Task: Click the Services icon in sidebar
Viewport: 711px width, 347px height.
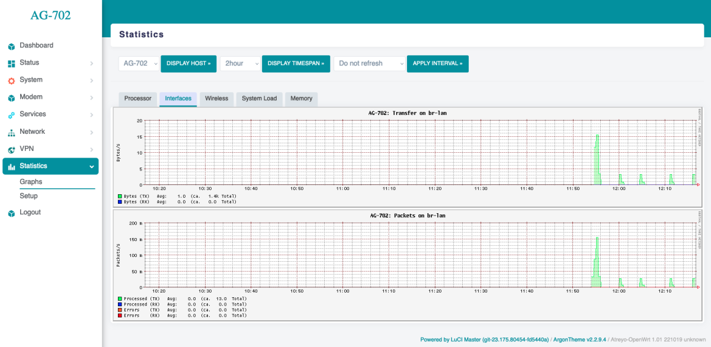Action: 11,115
